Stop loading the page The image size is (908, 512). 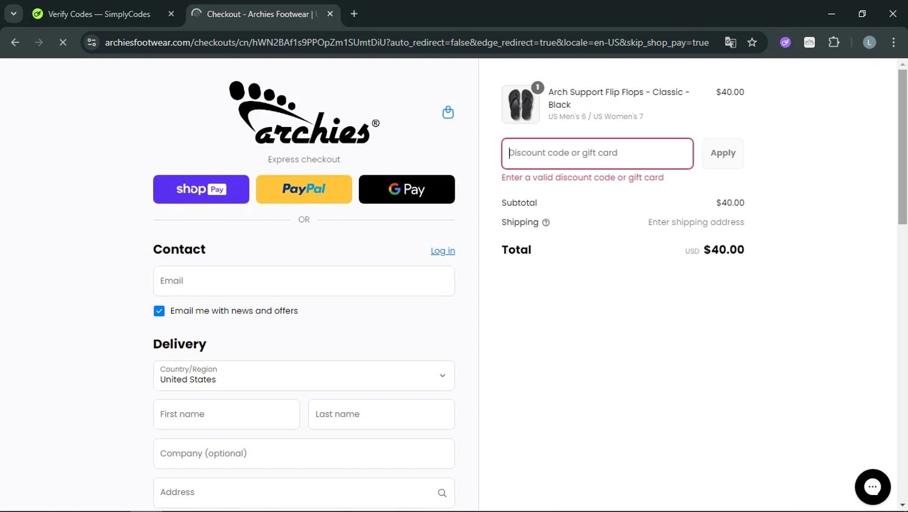click(x=62, y=42)
